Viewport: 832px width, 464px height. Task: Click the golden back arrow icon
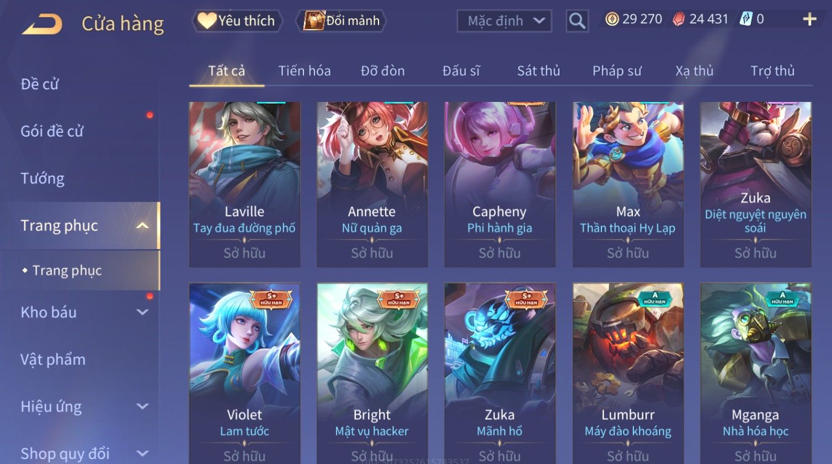[x=42, y=24]
